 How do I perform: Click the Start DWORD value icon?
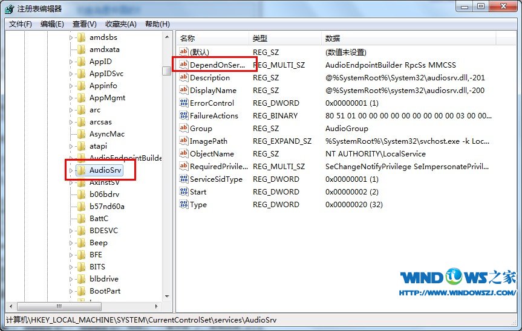[x=184, y=191]
